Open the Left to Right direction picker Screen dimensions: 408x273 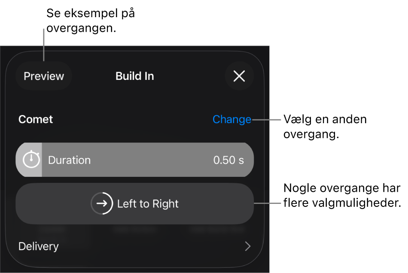[134, 203]
